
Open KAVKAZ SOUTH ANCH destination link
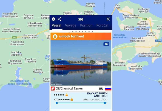click(97, 95)
